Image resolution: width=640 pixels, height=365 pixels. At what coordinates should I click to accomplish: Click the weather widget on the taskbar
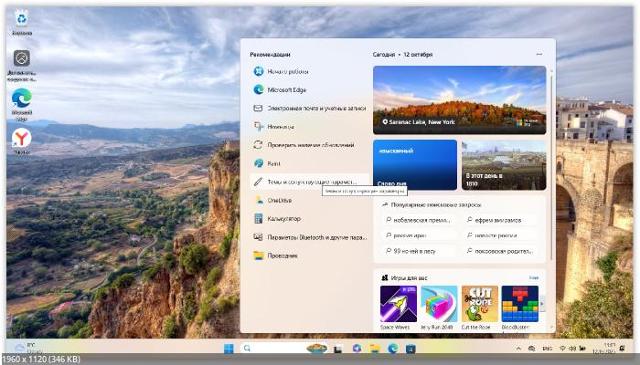coord(26,349)
